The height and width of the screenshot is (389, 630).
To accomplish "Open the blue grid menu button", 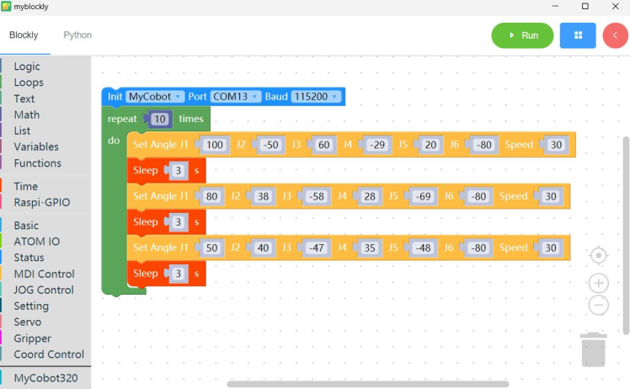I will [578, 35].
